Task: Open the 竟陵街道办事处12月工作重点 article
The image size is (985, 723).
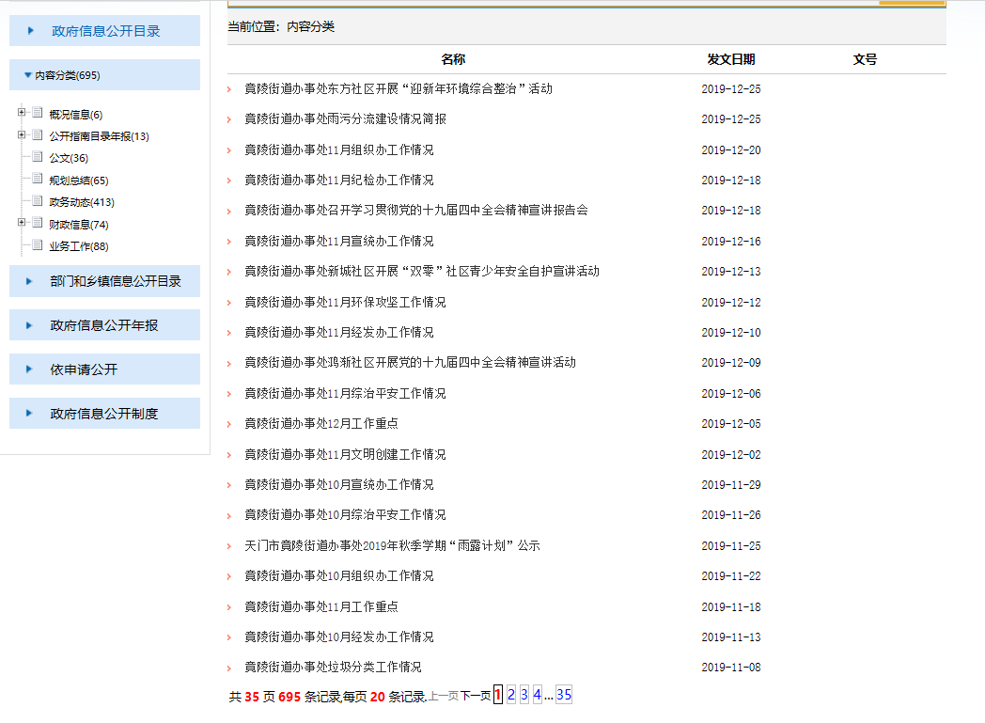Action: click(x=321, y=424)
